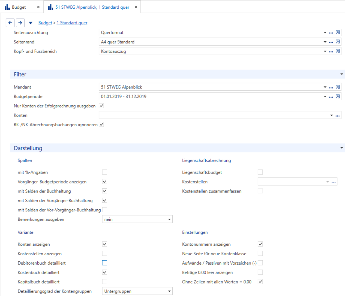Click the Darstellung section header
Viewport: 345px width, 296px height.
click(177, 148)
